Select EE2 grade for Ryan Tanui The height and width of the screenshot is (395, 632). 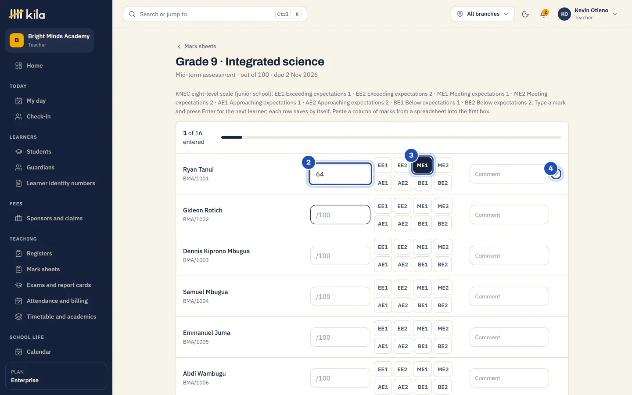coord(402,165)
